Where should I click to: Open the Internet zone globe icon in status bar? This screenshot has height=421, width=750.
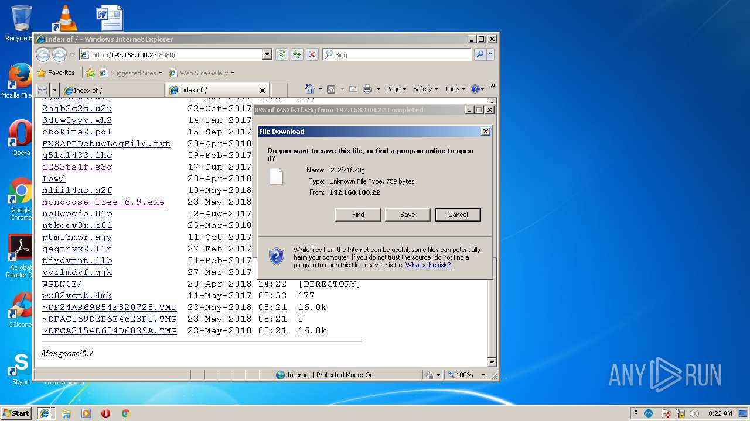(x=280, y=375)
